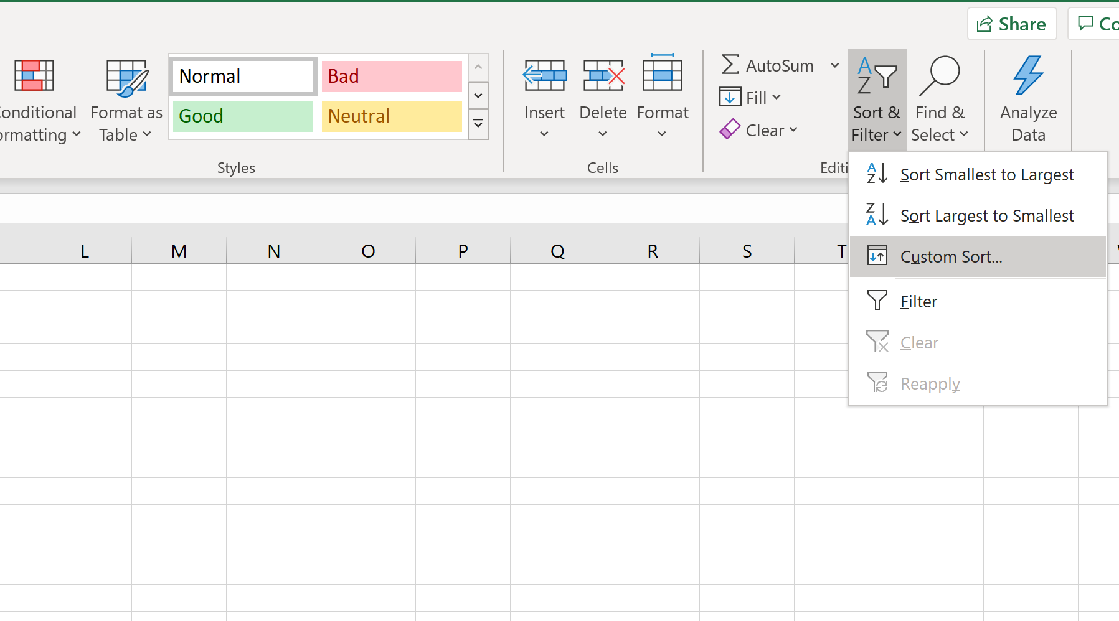1119x621 pixels.
Task: Click the Insert cells icon
Action: coord(544,76)
